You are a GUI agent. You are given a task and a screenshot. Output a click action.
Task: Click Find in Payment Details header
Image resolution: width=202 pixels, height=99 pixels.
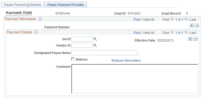[137, 33]
